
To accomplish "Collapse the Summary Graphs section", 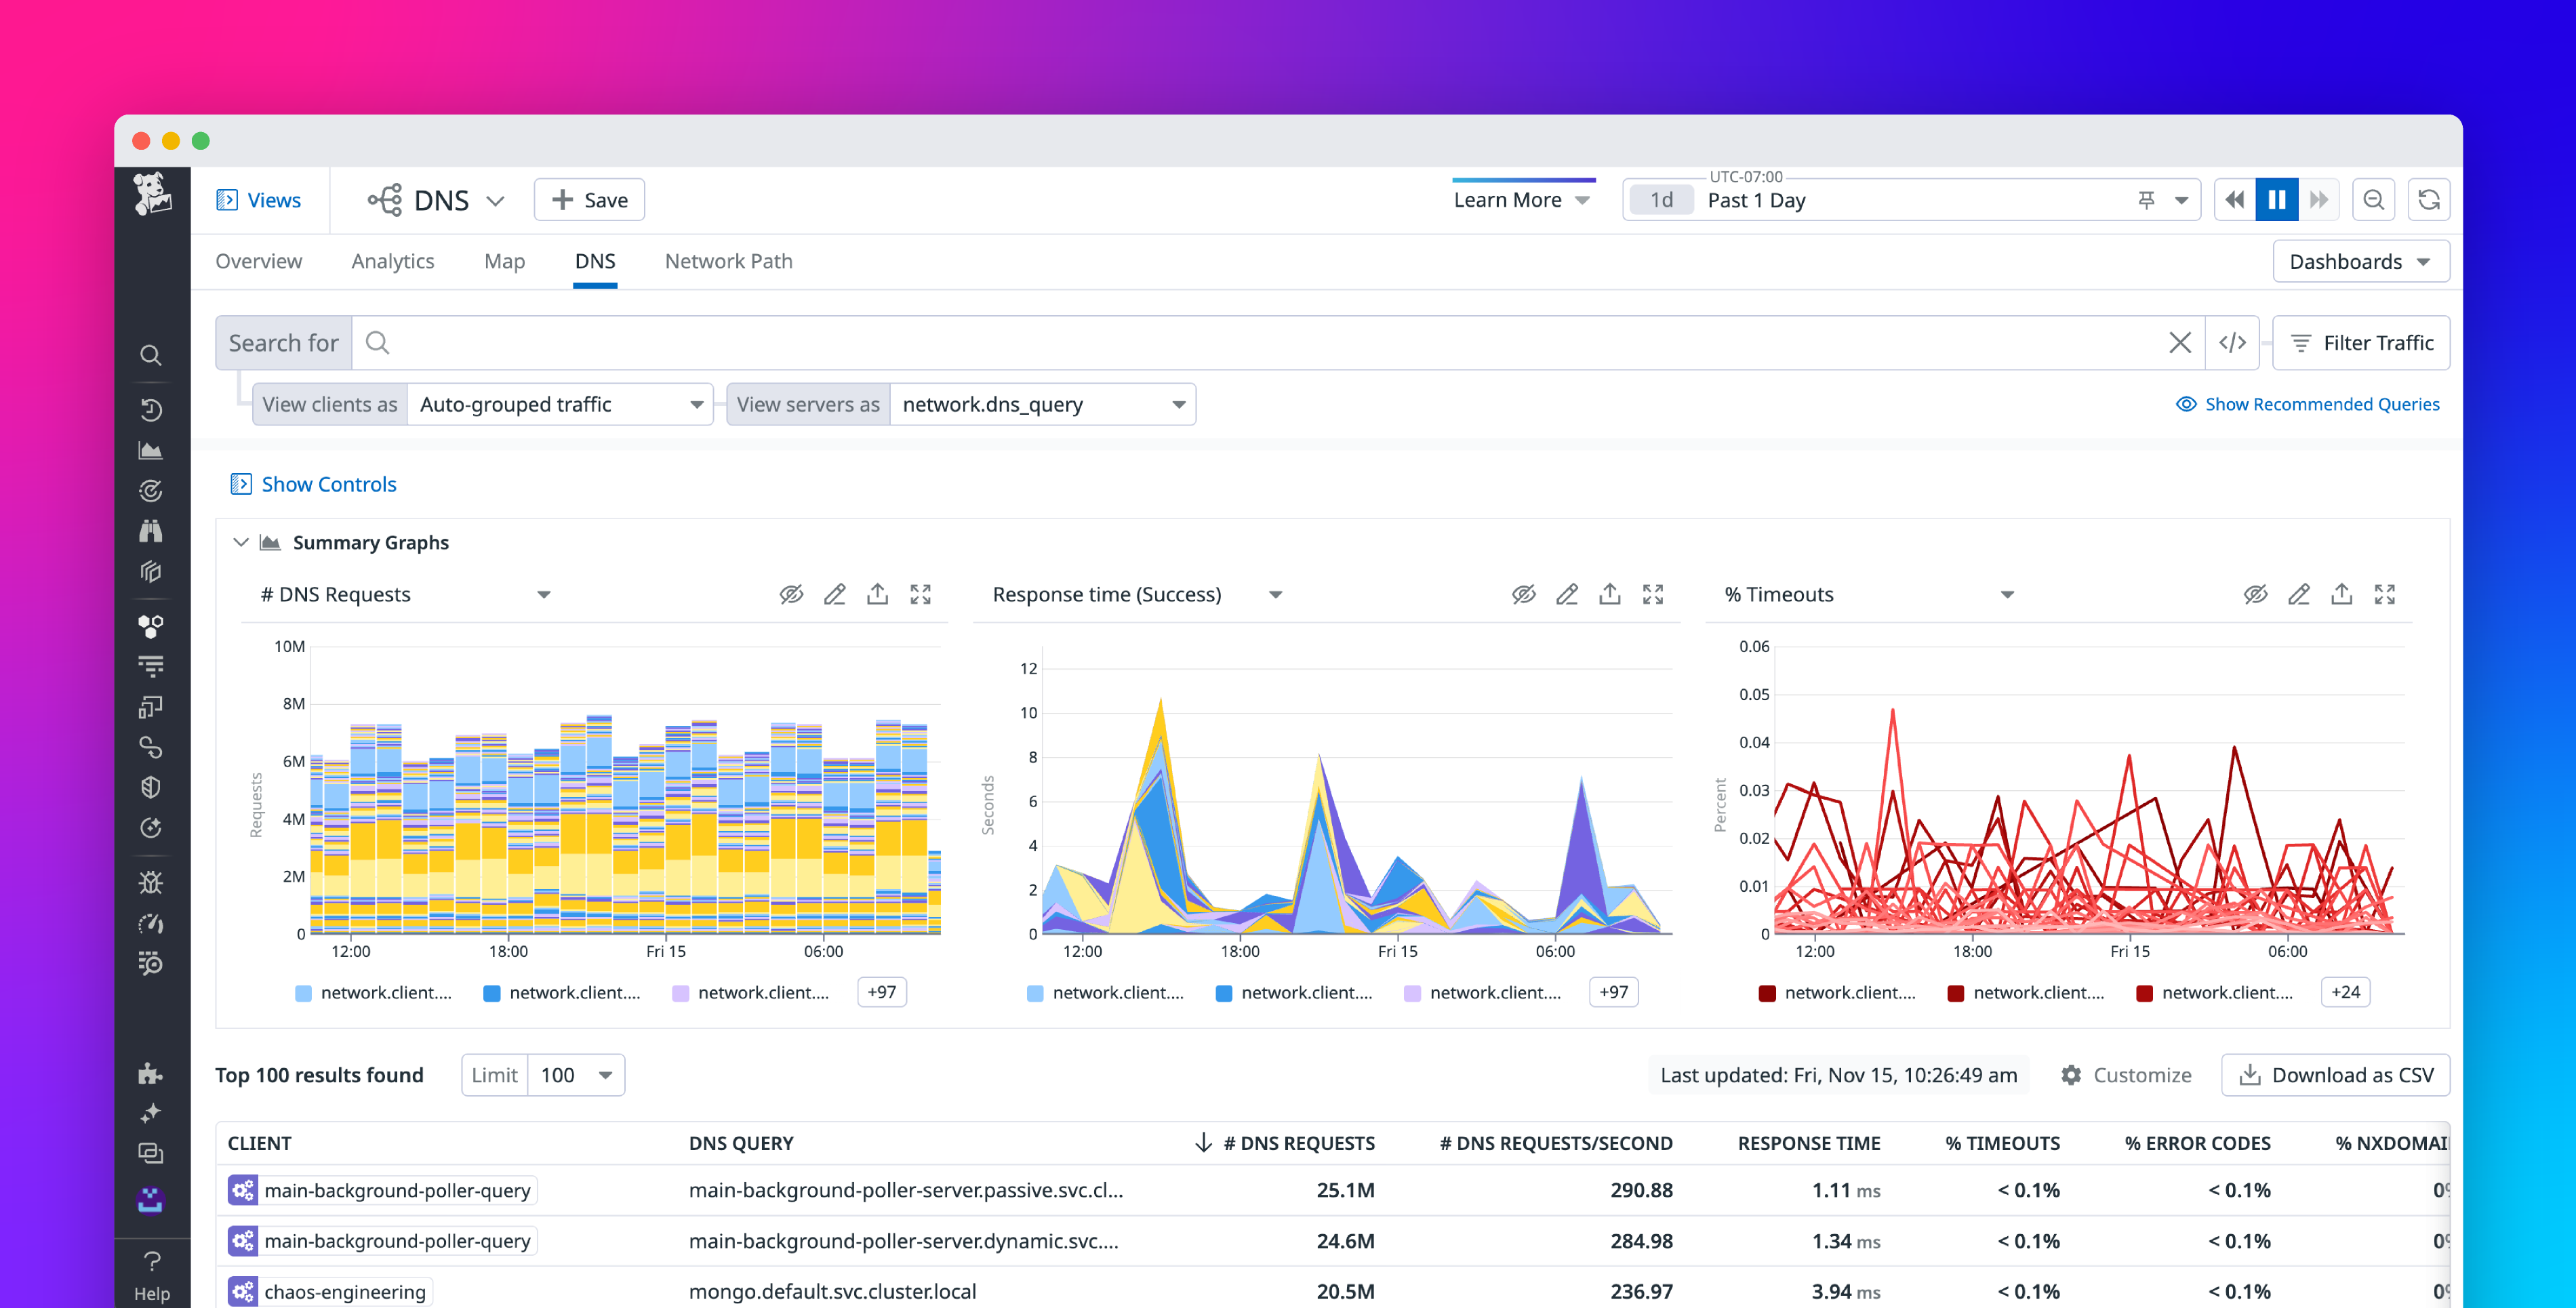I will [x=241, y=542].
